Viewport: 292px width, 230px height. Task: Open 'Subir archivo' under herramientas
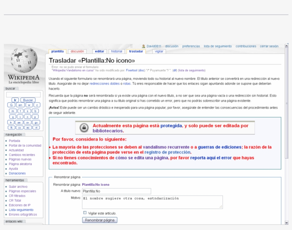point(18,187)
